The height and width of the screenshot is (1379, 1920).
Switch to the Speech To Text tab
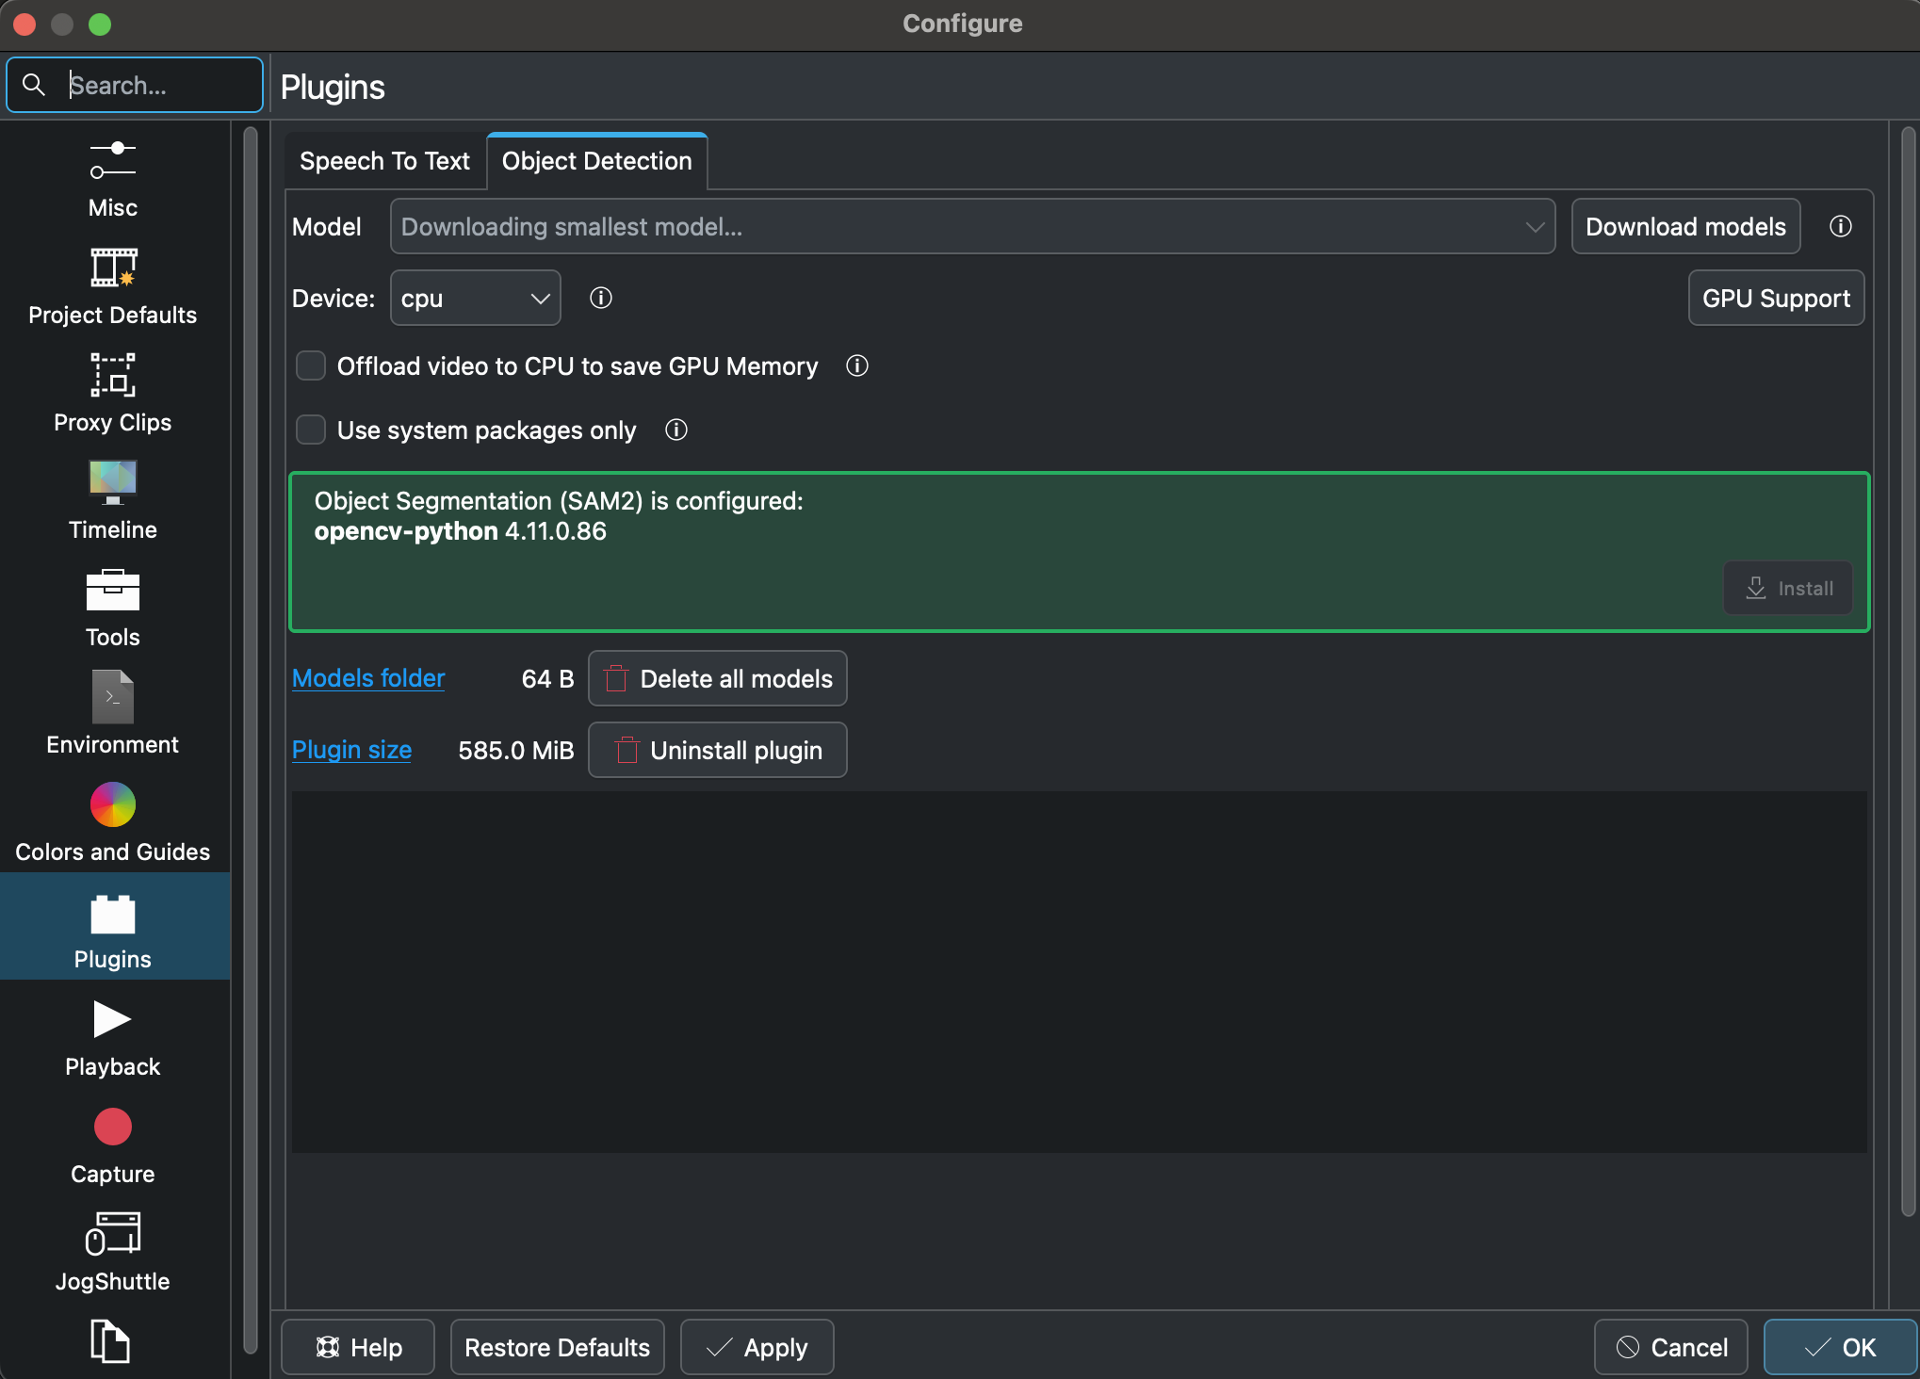pyautogui.click(x=384, y=161)
